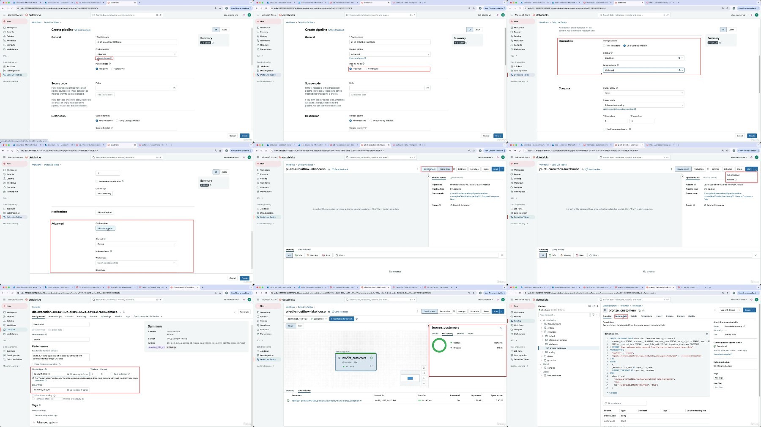
Task: Open See refresh details link
Action: 723,354
